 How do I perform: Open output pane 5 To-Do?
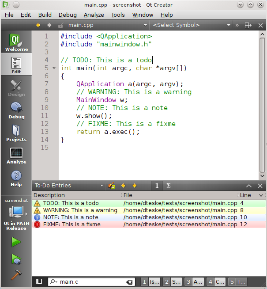(238, 282)
